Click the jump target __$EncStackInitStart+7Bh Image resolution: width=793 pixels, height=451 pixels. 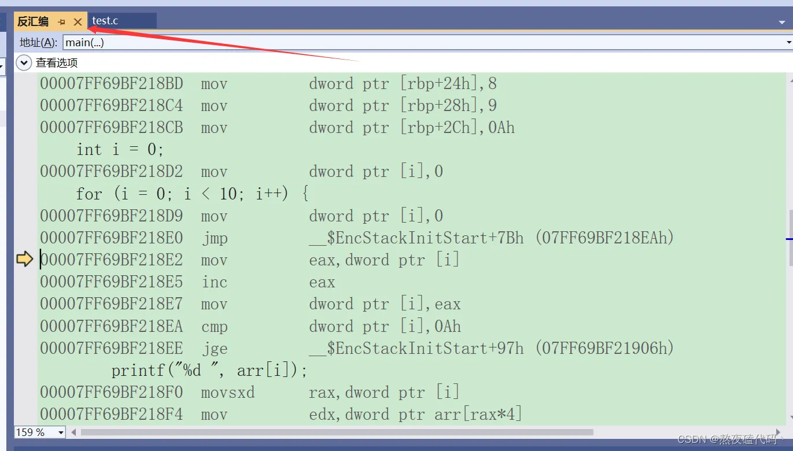pos(416,238)
